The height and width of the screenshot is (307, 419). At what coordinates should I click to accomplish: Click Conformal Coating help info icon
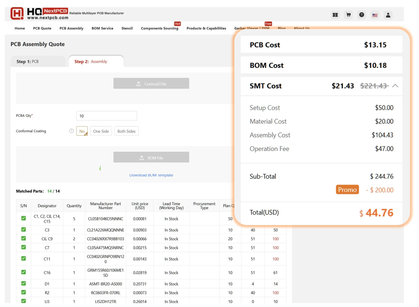[x=71, y=131]
